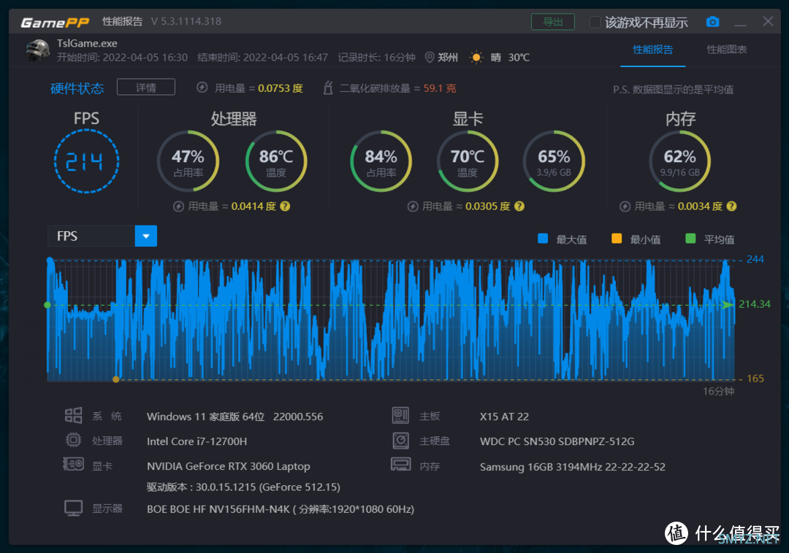This screenshot has height=553, width=789.
Task: Switch to the 性能报告 tab
Action: tap(652, 49)
